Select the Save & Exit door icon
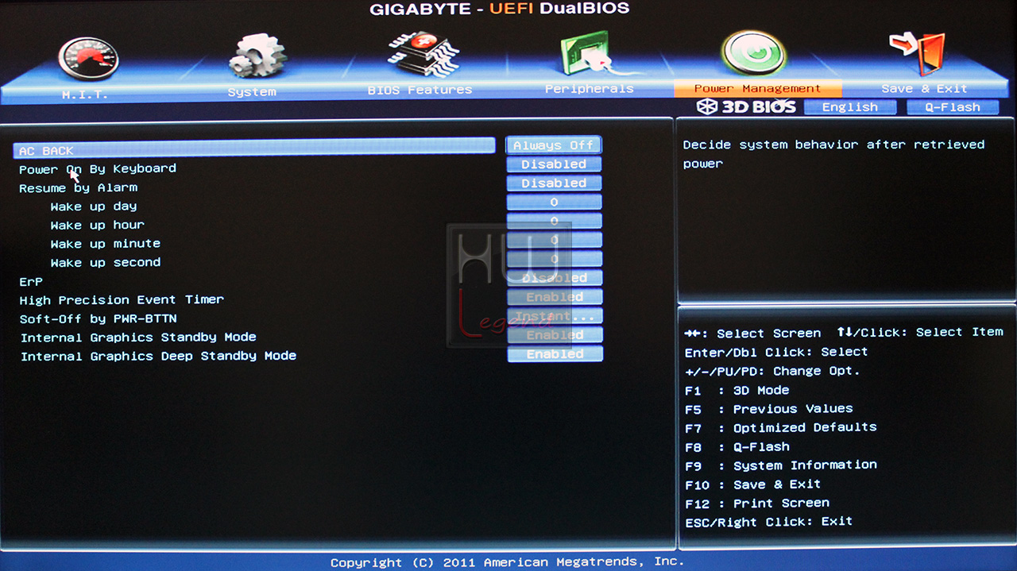This screenshot has width=1017, height=571. click(918, 52)
